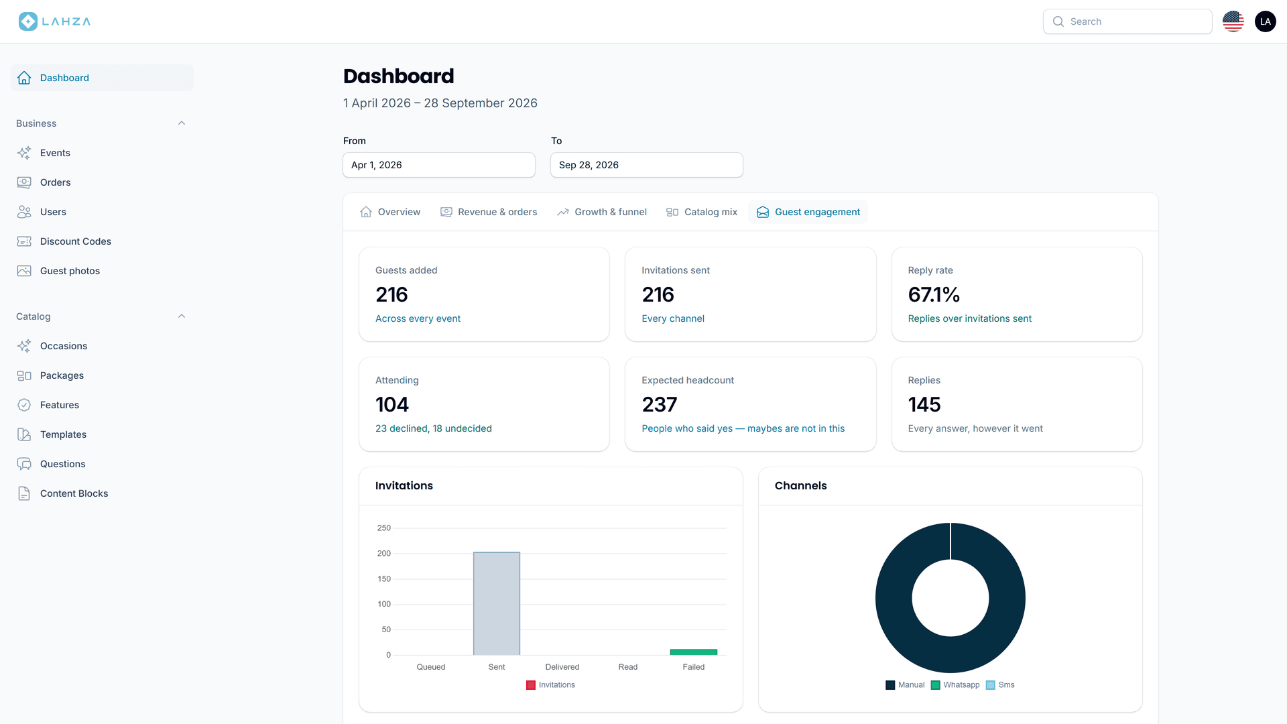Click the Replies count 145
Viewport: 1287px width, 724px height.
[924, 404]
